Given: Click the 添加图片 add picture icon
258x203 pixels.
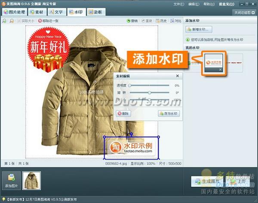Looking at the screenshot, I should pos(11,180).
